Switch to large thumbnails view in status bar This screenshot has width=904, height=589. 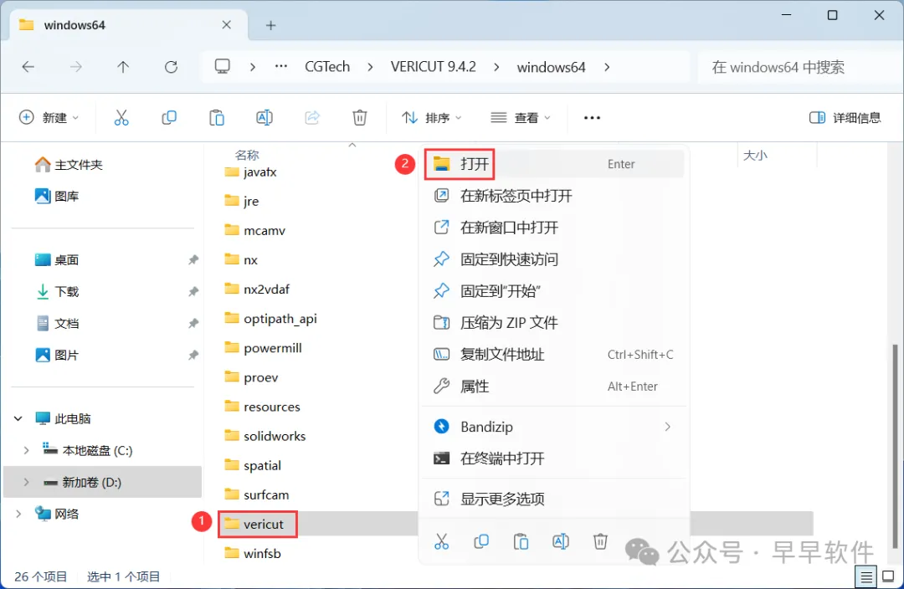[x=888, y=576]
